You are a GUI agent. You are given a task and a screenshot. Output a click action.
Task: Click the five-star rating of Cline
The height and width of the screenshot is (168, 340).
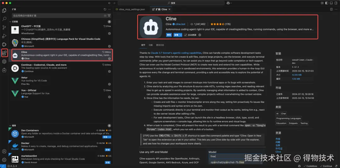pyautogui.click(x=217, y=24)
